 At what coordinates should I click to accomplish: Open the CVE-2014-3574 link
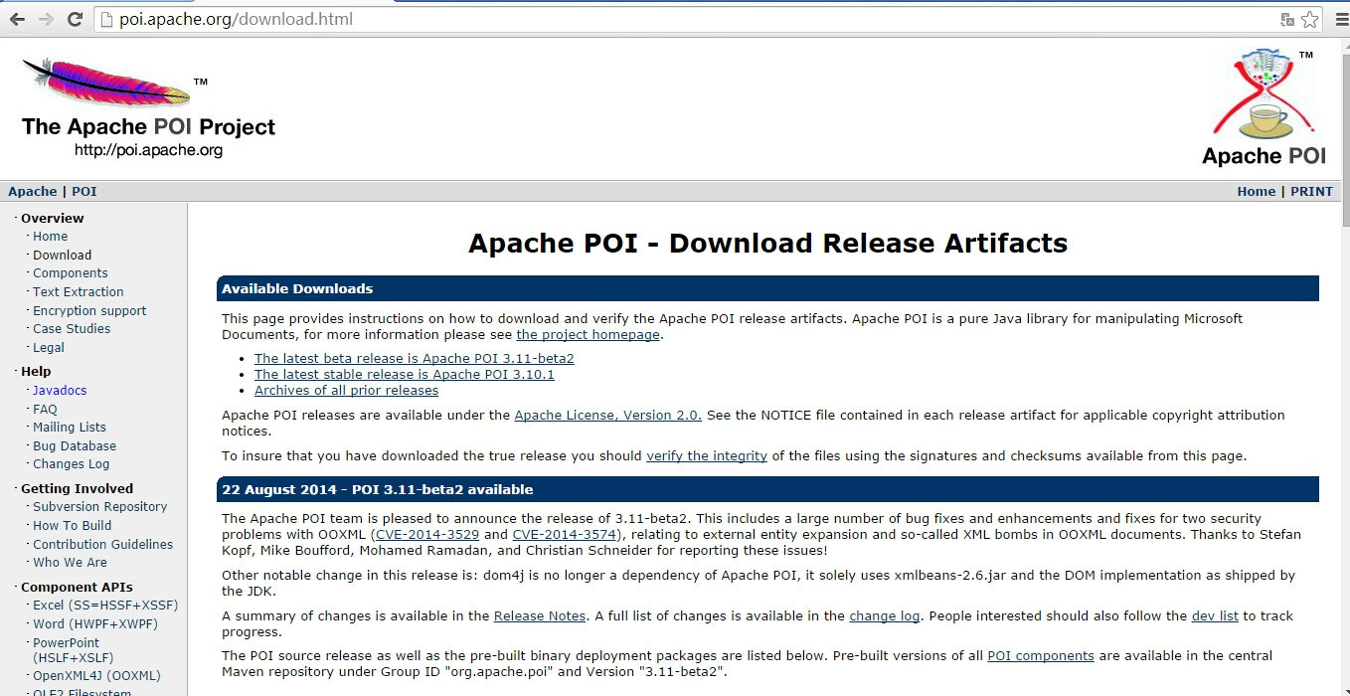(565, 535)
